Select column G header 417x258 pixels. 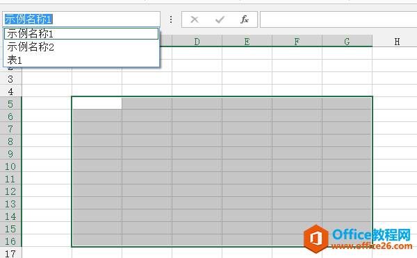click(347, 41)
